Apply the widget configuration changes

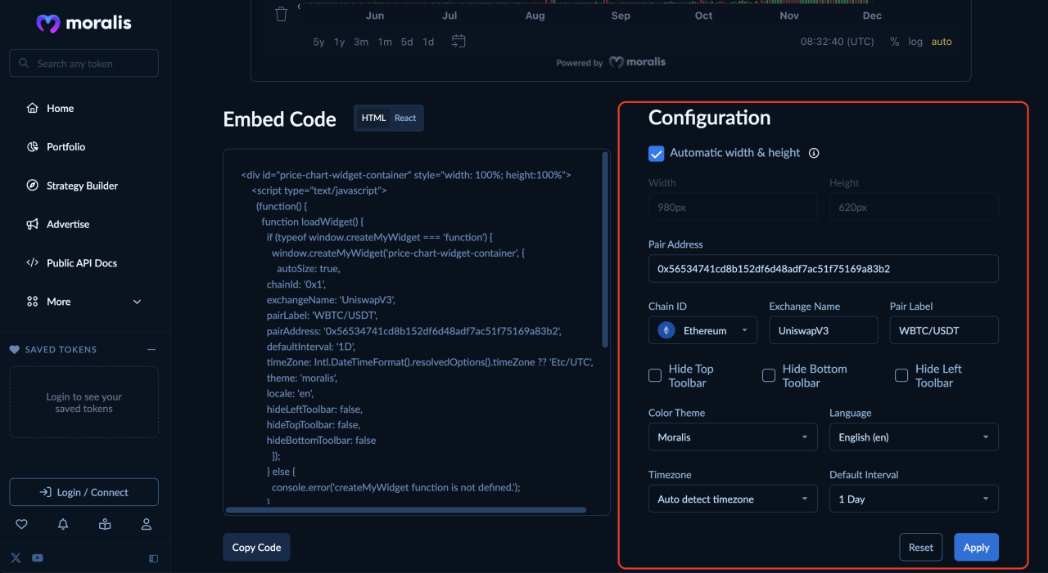976,547
